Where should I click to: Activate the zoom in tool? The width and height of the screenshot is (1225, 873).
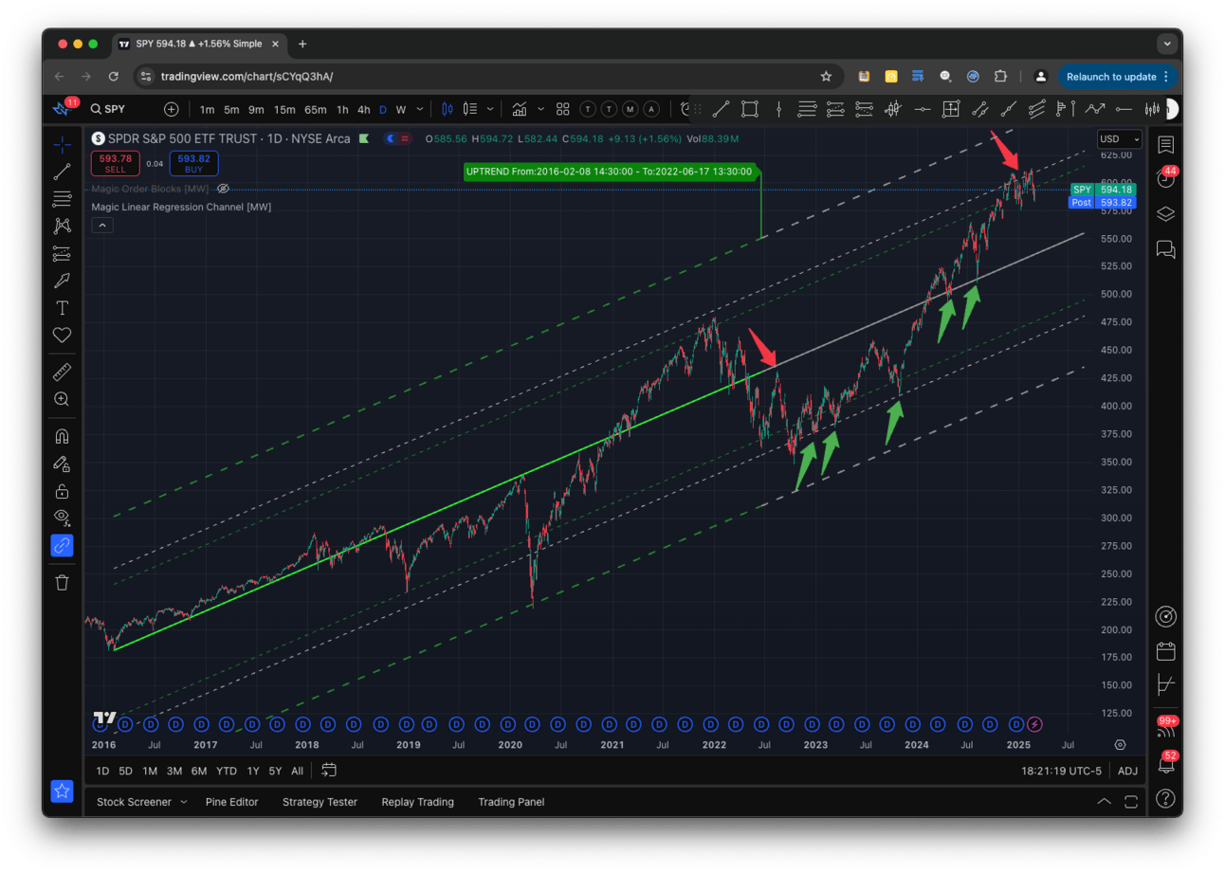point(63,399)
